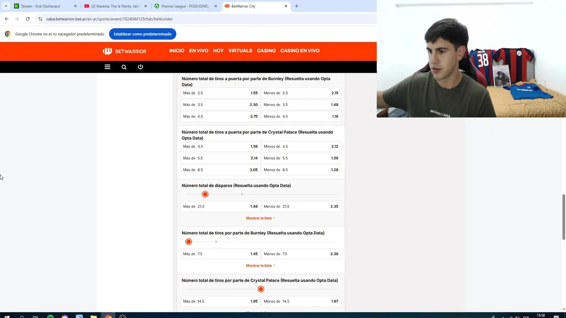The height and width of the screenshot is (318, 566).
Task: Open the hamburger menu icon
Action: (107, 67)
